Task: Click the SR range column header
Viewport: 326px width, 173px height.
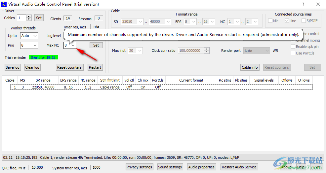Action: (43, 80)
